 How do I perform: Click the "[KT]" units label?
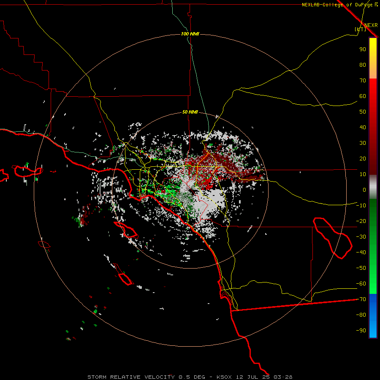click(361, 29)
